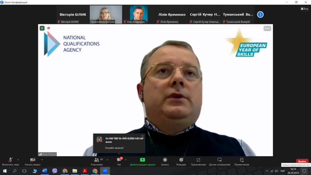The image size is (311, 175).
Task: Close the chat message popup
Action: (x=142, y=136)
